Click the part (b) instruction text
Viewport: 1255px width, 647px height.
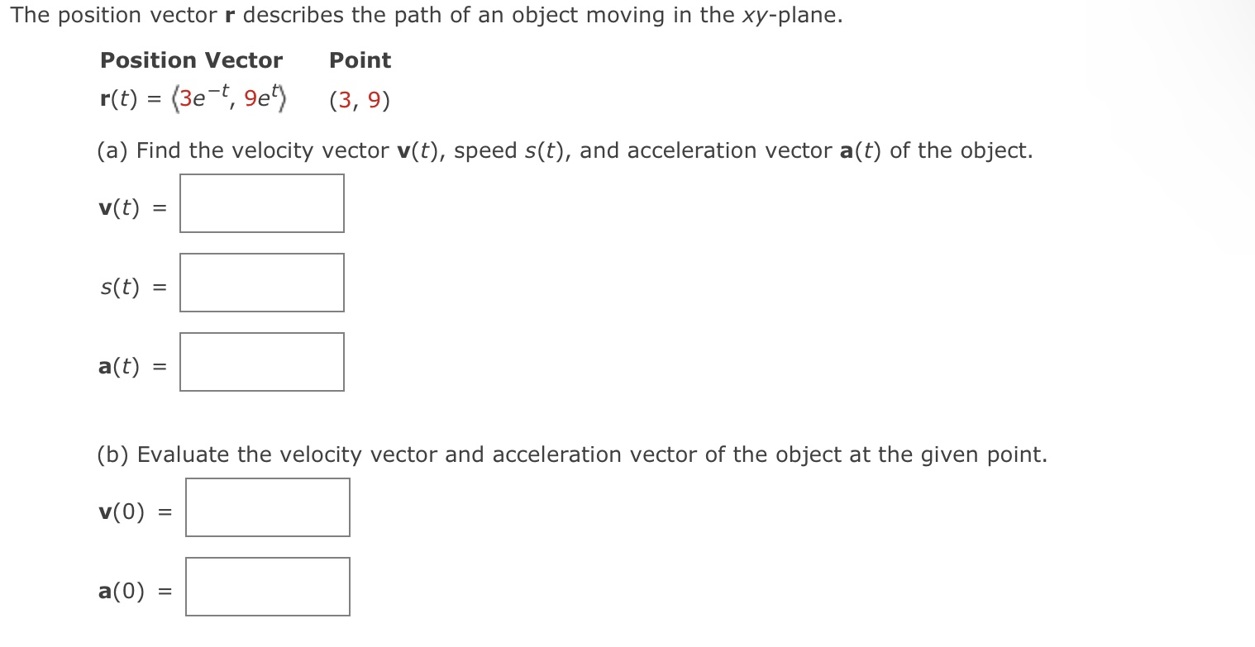[570, 454]
